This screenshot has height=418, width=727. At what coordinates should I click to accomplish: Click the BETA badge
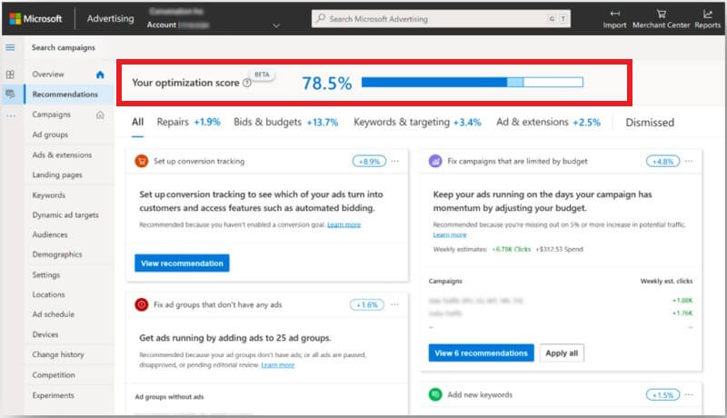(262, 75)
